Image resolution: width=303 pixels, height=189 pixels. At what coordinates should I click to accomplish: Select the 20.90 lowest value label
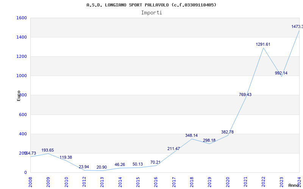coord(102,167)
